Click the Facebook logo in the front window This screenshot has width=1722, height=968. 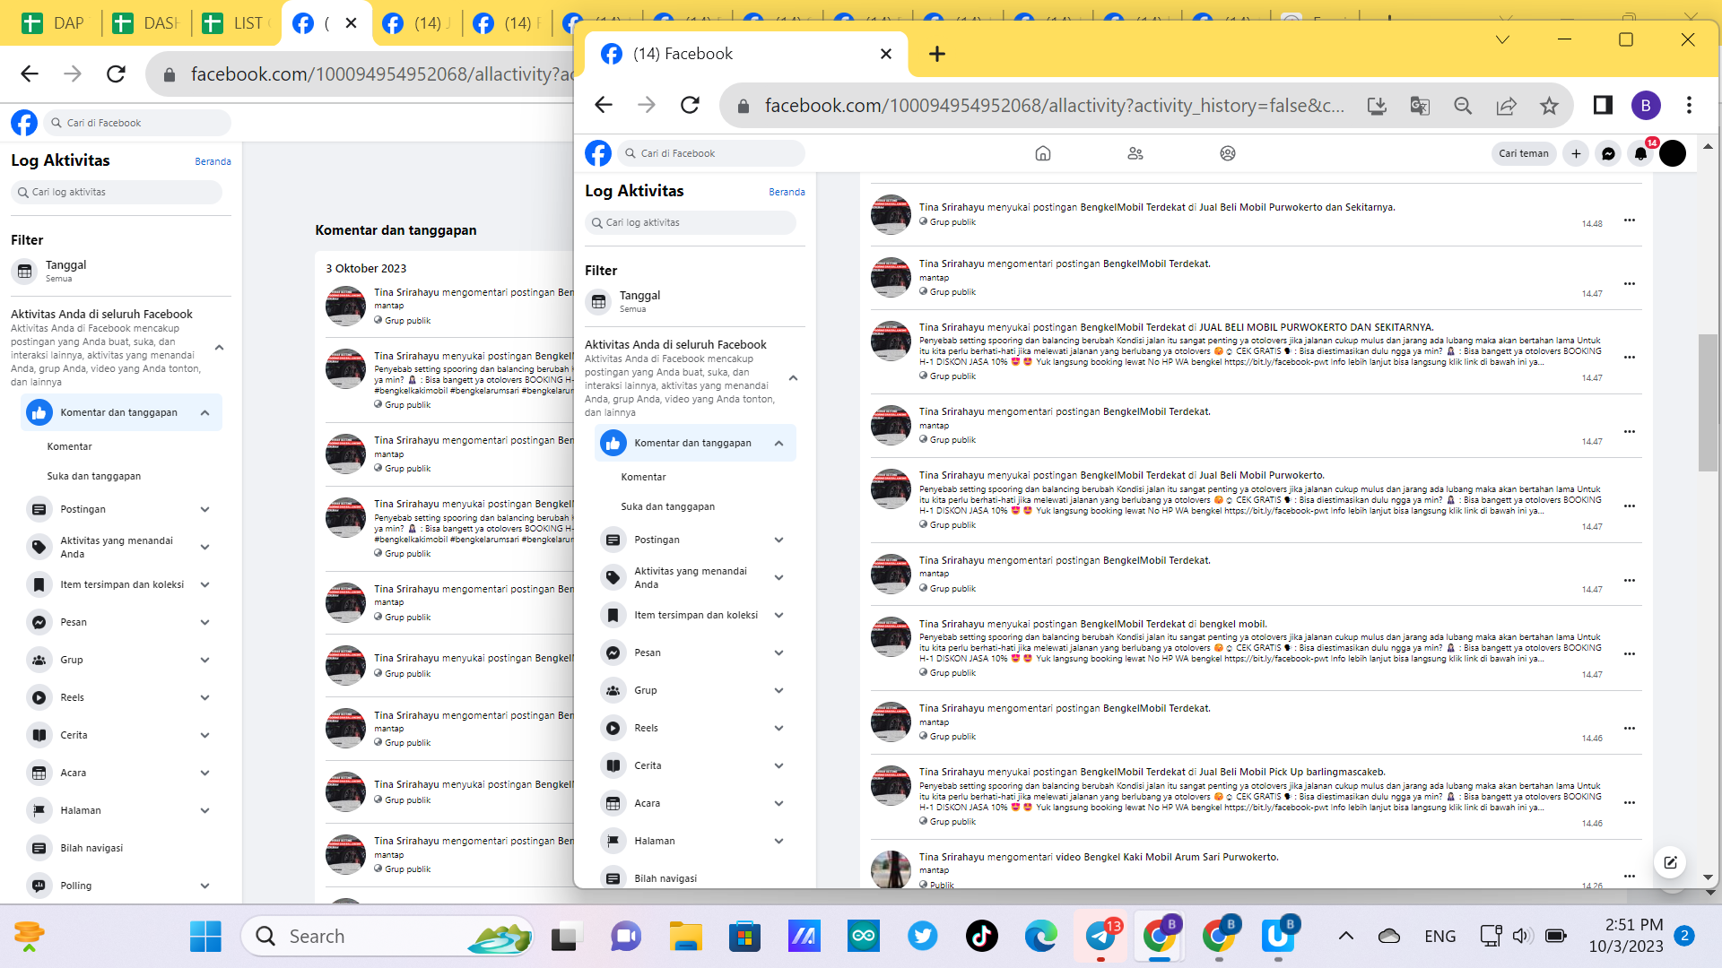(x=598, y=153)
